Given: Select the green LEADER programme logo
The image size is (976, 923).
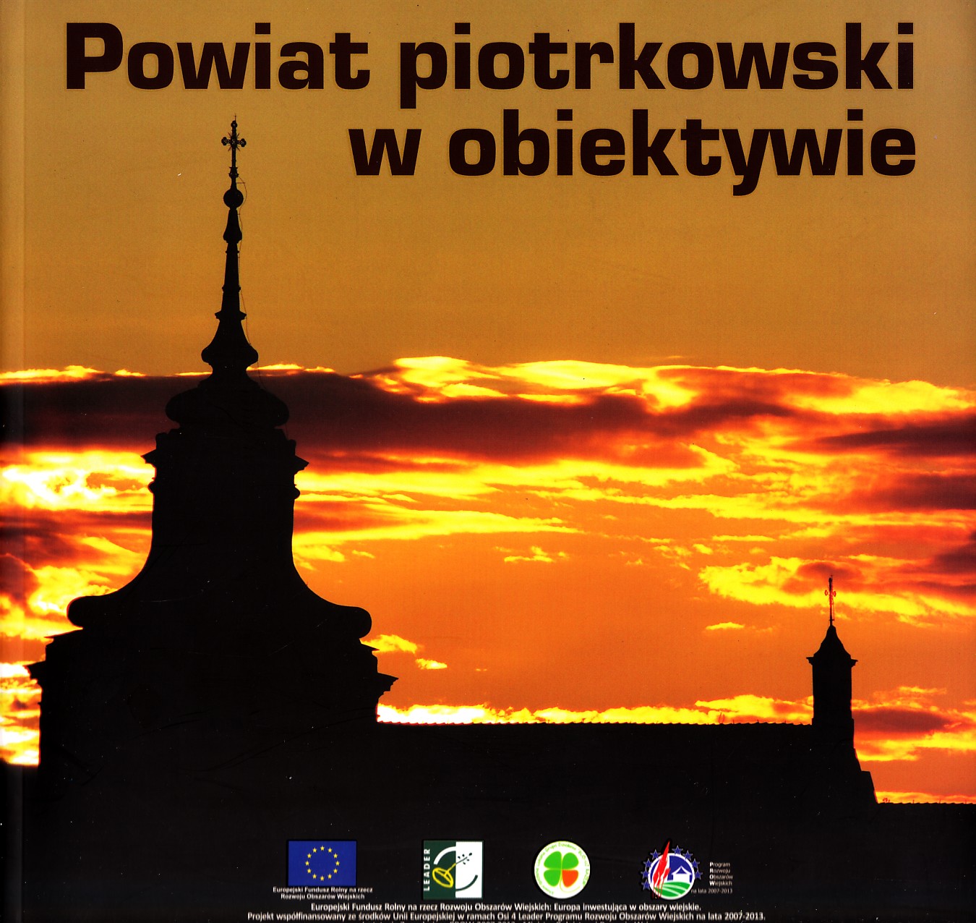Looking at the screenshot, I should (x=452, y=869).
